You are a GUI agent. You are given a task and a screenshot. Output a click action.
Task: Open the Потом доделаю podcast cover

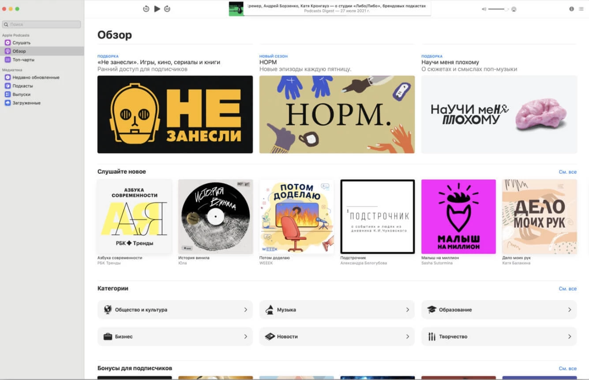tap(296, 217)
